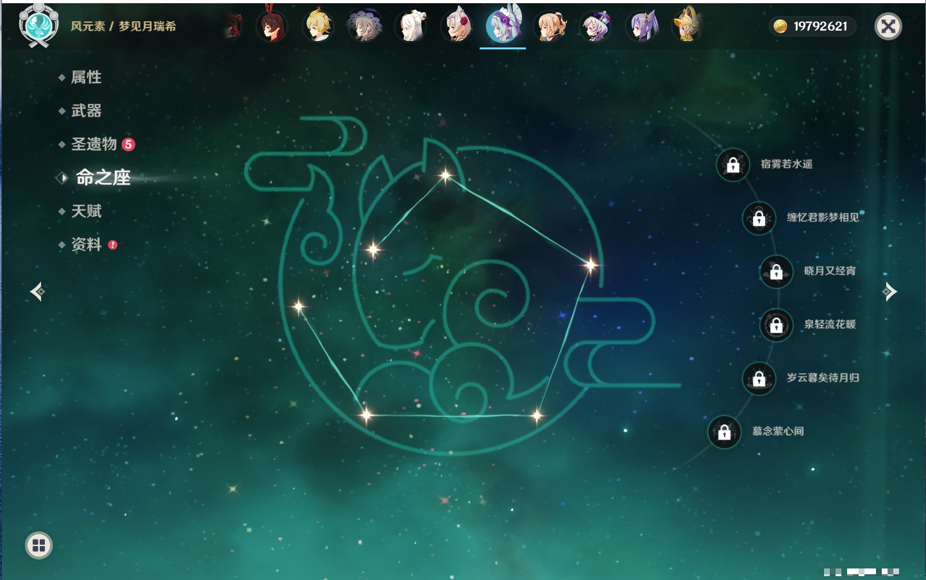Pick Noelle's avatar with the red rose
This screenshot has width=926, height=580.
(457, 26)
